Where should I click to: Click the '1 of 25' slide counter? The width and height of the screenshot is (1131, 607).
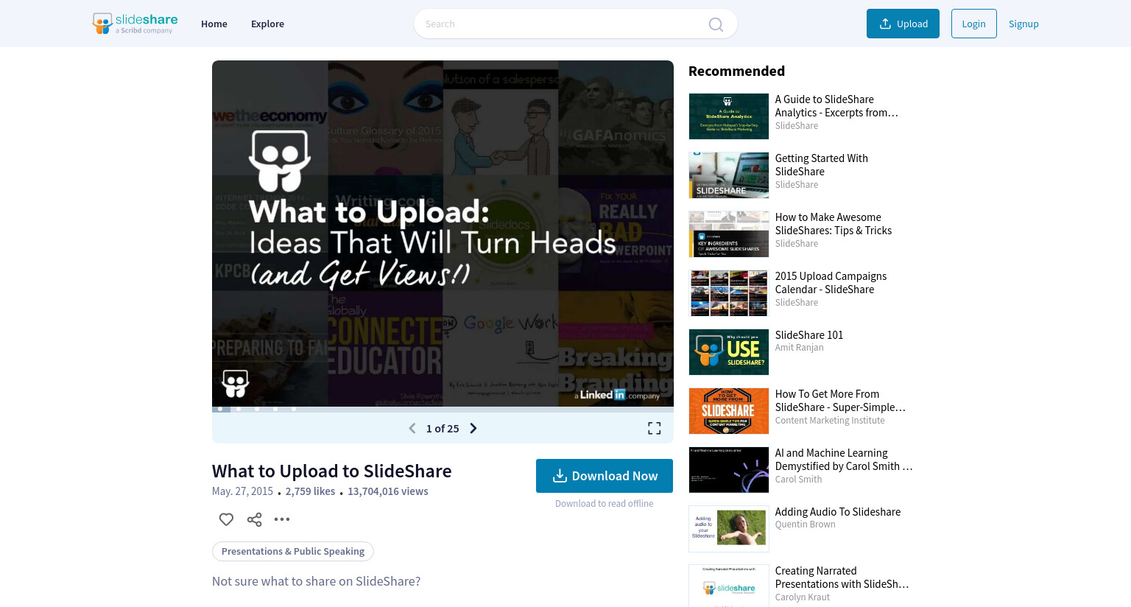click(443, 429)
